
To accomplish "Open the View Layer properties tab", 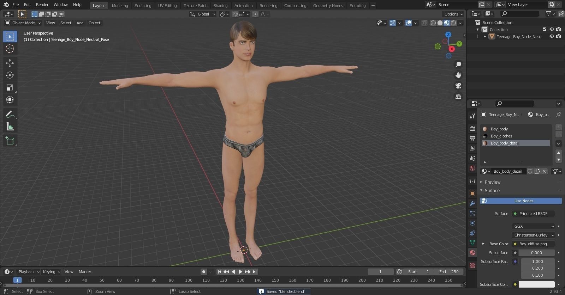I will click(x=472, y=148).
